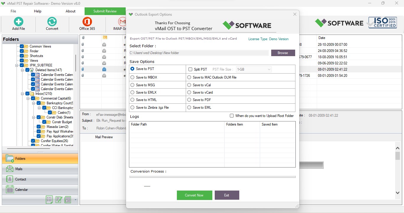Select the Save to PST radio button
The image size is (404, 213).
(132, 69)
